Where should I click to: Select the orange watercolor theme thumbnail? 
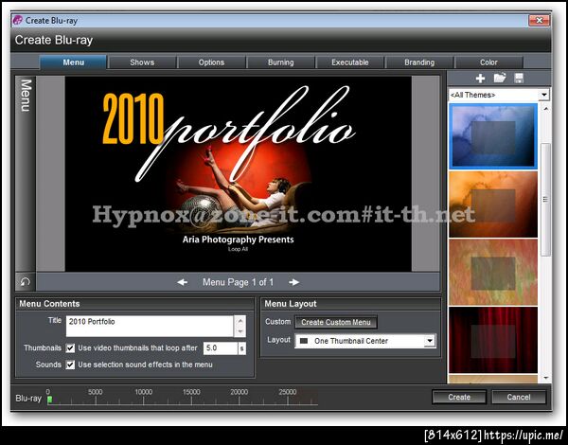(x=493, y=205)
